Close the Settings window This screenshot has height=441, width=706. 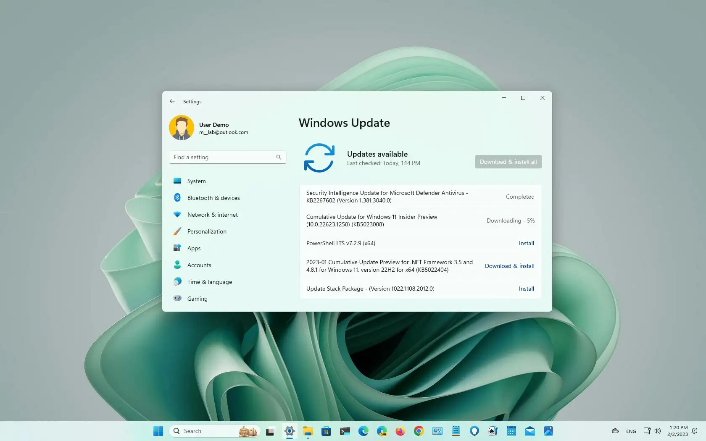pos(542,98)
